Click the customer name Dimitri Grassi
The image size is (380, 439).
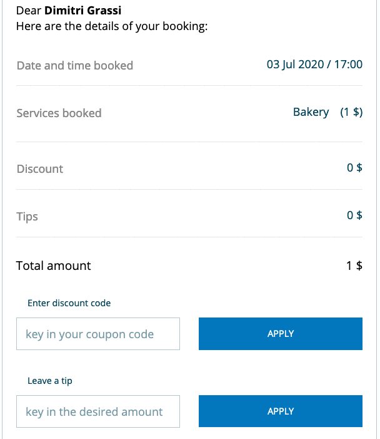(82, 11)
